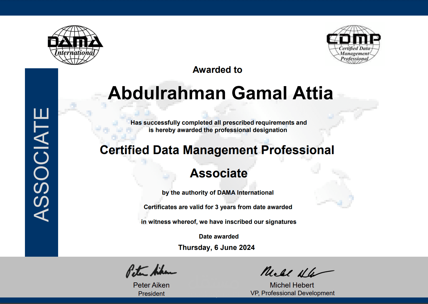Click 'Certificates are valid for 3 years' line

point(218,207)
